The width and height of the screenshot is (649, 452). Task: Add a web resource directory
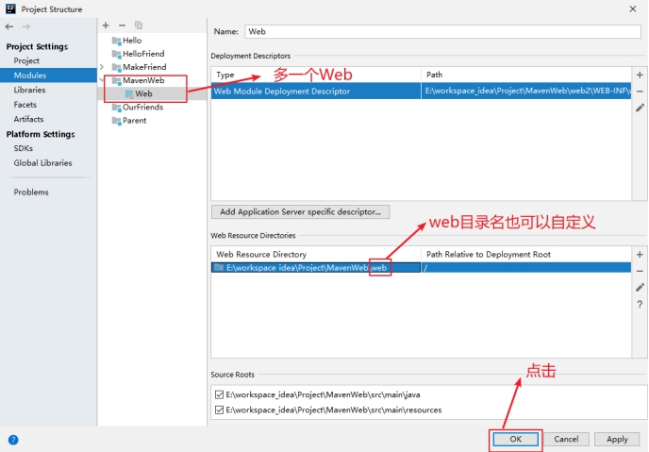640,255
